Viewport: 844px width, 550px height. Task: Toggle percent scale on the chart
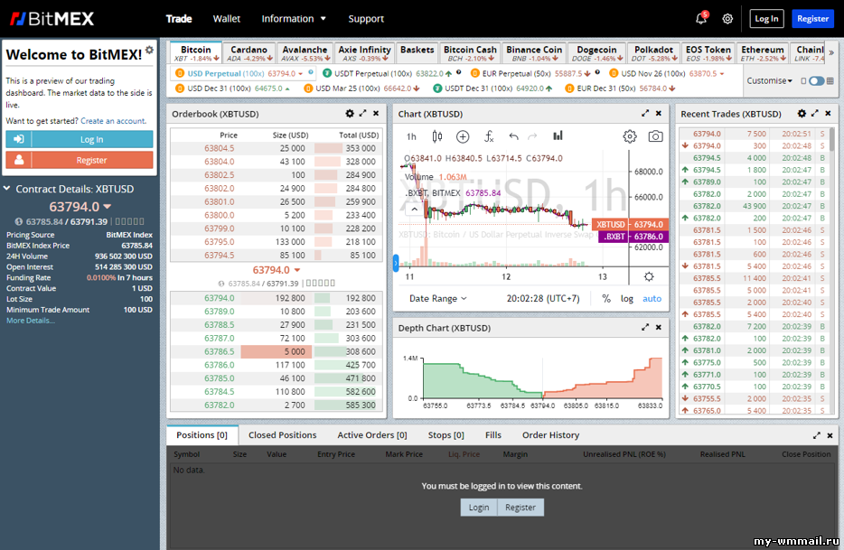pos(606,299)
